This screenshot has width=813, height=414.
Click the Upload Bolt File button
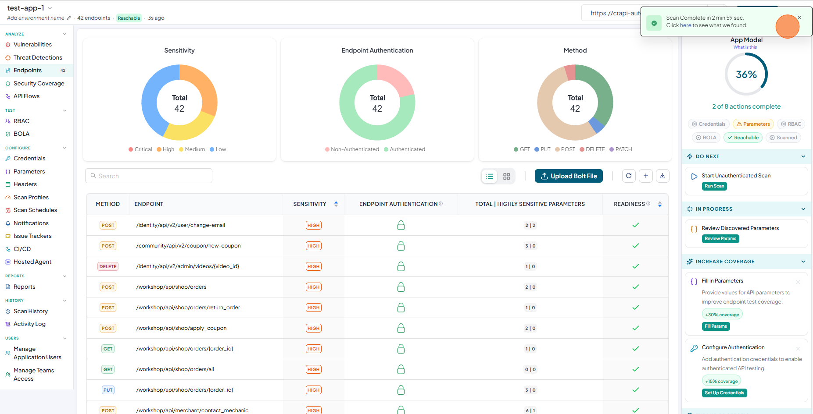[569, 176]
